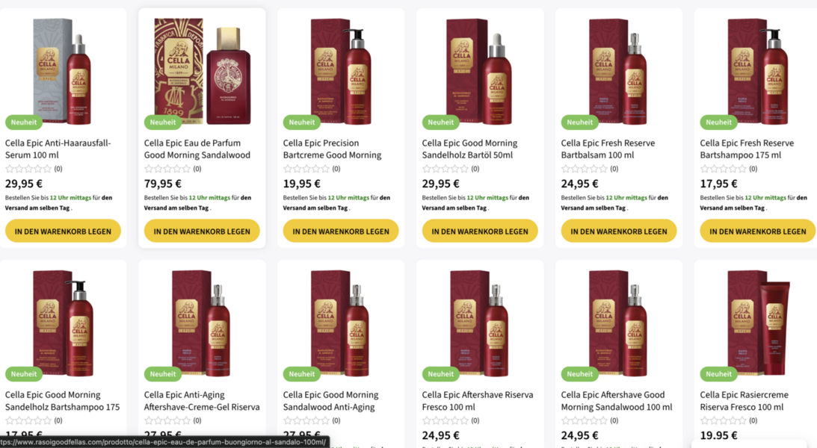Add Anti-Haarausfall-Serum 100 ml to cart
817x448 pixels.
pos(63,231)
